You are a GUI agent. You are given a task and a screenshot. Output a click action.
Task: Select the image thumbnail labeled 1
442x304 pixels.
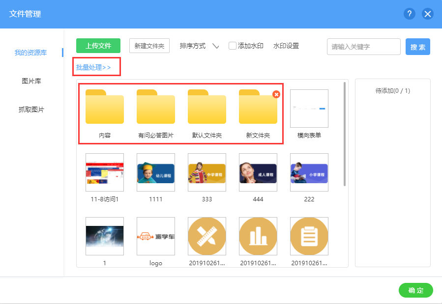pyautogui.click(x=105, y=236)
